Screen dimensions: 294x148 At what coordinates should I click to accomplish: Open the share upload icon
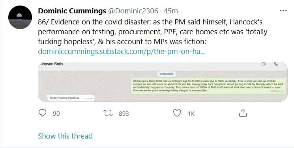pyautogui.click(x=243, y=113)
